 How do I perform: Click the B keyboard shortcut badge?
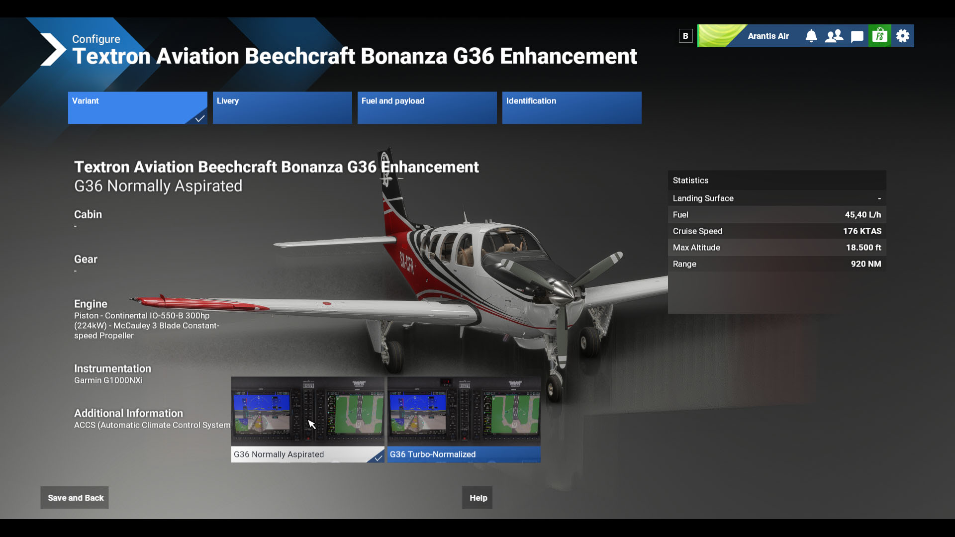(x=685, y=36)
